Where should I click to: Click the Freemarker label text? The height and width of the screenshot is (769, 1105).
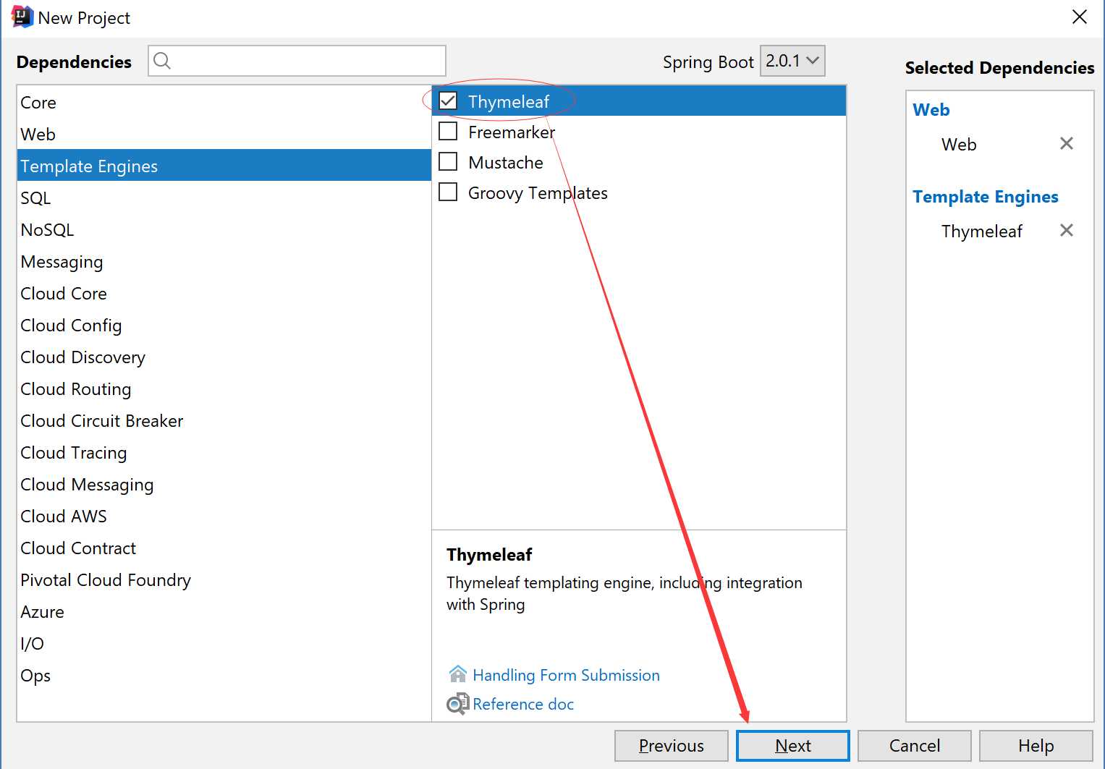[x=511, y=132]
